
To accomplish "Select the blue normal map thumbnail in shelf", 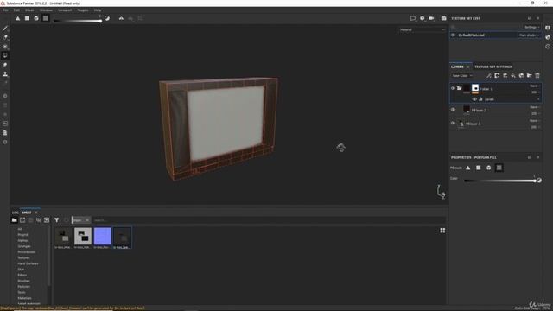I will (x=103, y=236).
